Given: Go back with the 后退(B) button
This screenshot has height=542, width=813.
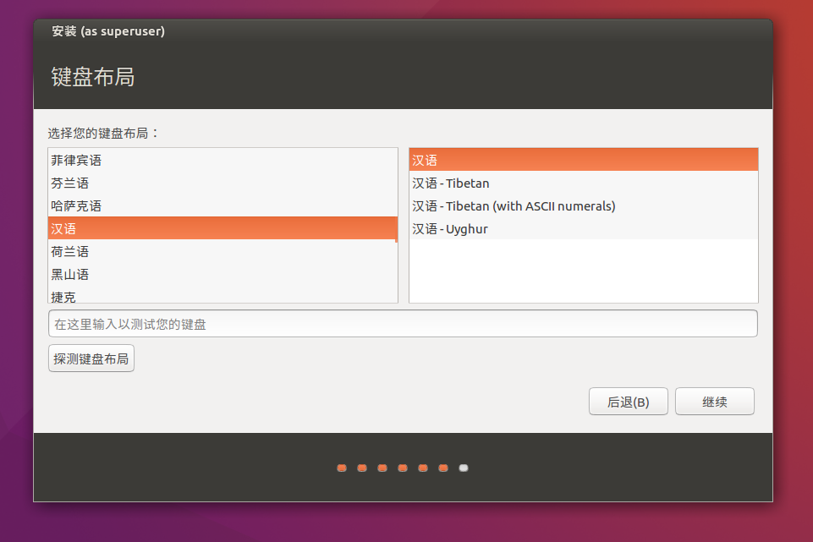Looking at the screenshot, I should (x=628, y=402).
